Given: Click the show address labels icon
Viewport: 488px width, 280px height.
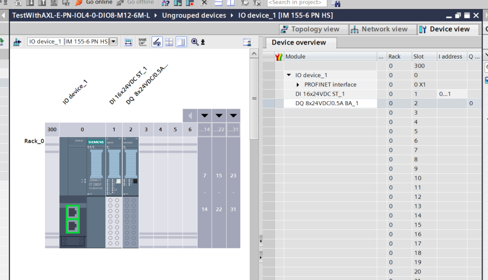Looking at the screenshot, I should [x=129, y=42].
